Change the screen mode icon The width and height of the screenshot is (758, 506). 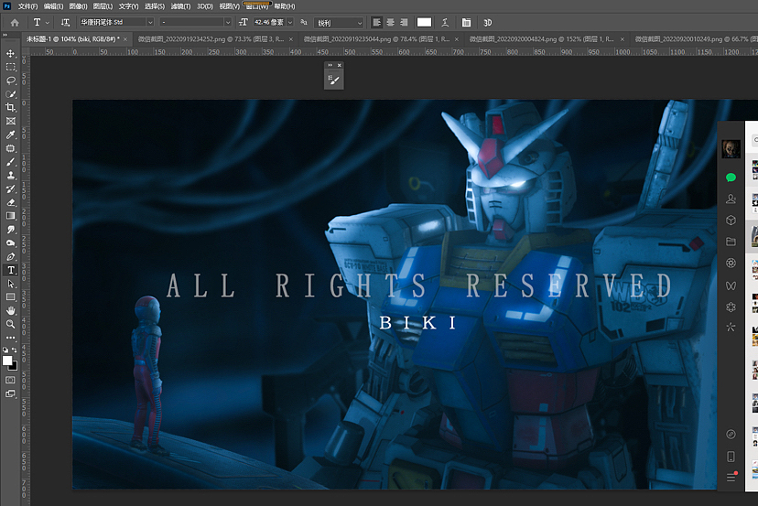coord(11,393)
